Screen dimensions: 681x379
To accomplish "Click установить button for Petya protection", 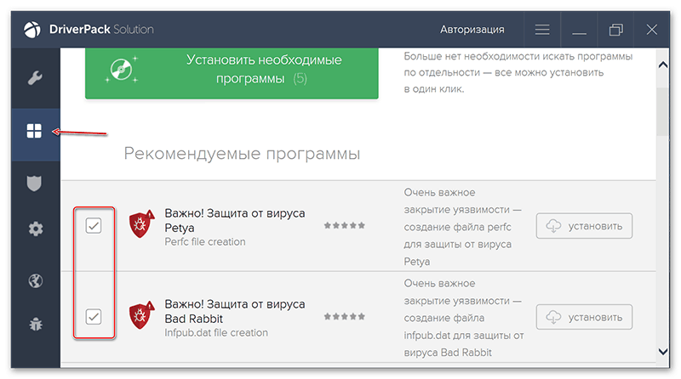I will tap(584, 226).
